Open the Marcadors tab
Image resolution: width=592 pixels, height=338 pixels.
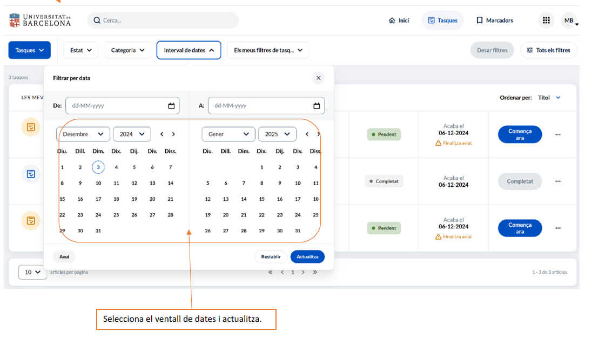tap(494, 21)
